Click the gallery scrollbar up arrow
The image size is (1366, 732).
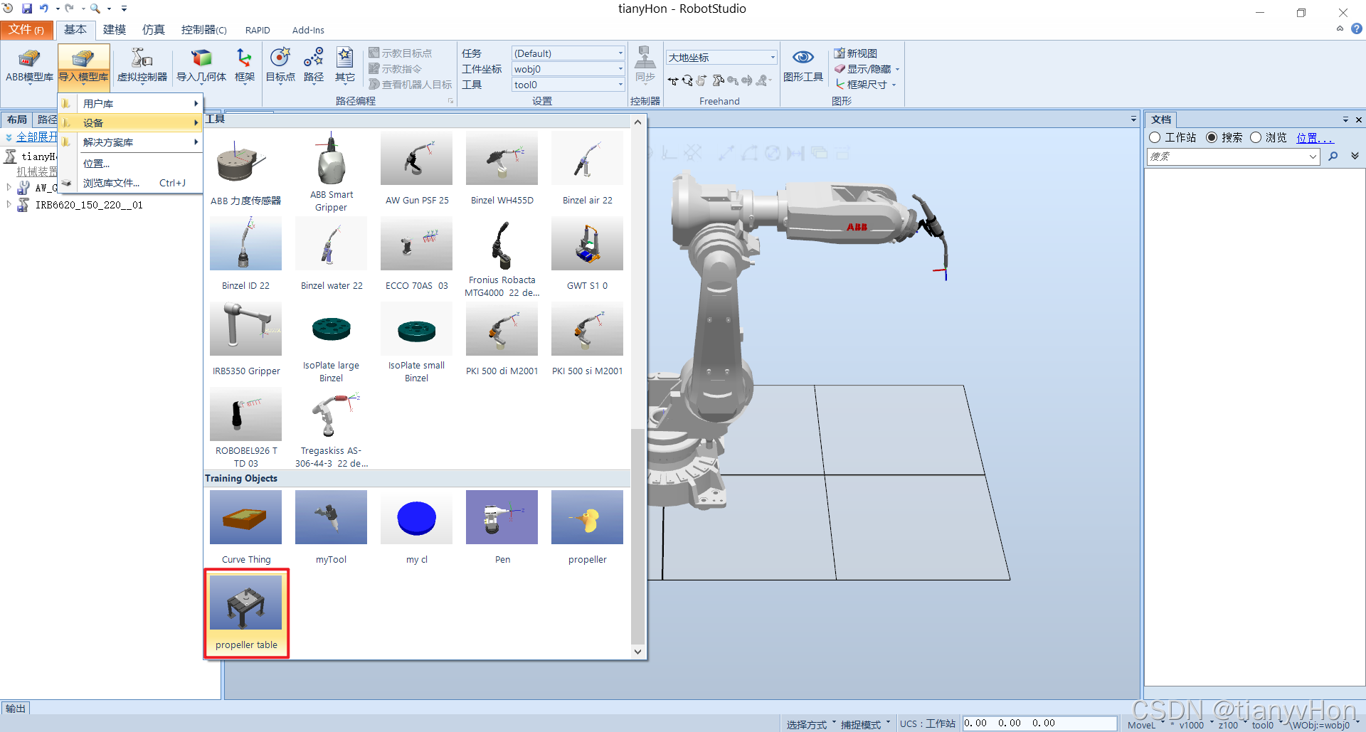tap(637, 122)
